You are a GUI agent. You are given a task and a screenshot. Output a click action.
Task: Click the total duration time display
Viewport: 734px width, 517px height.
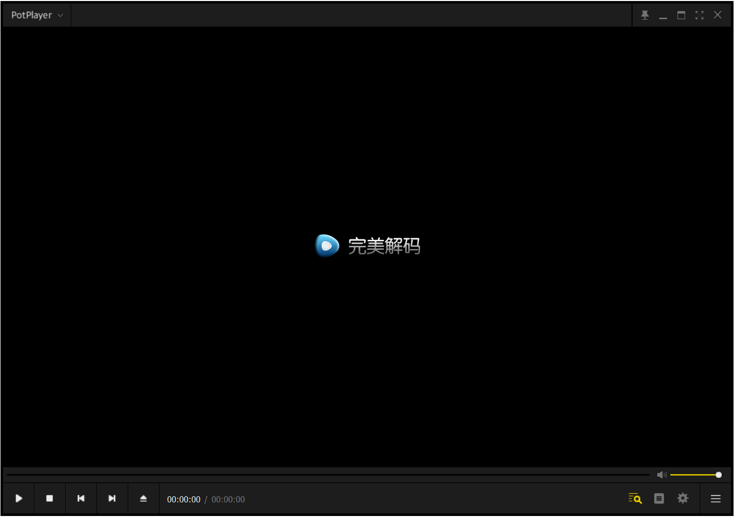coord(228,499)
